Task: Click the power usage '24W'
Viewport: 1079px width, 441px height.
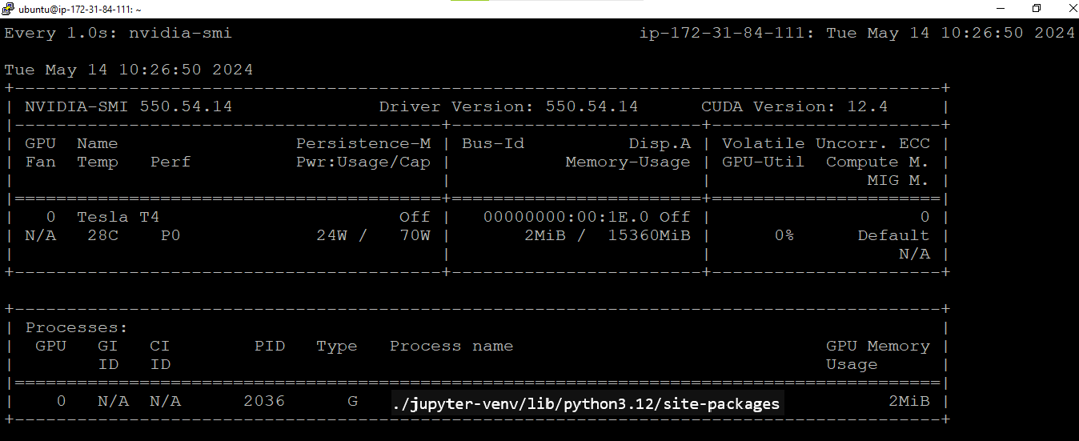Action: pyautogui.click(x=332, y=235)
